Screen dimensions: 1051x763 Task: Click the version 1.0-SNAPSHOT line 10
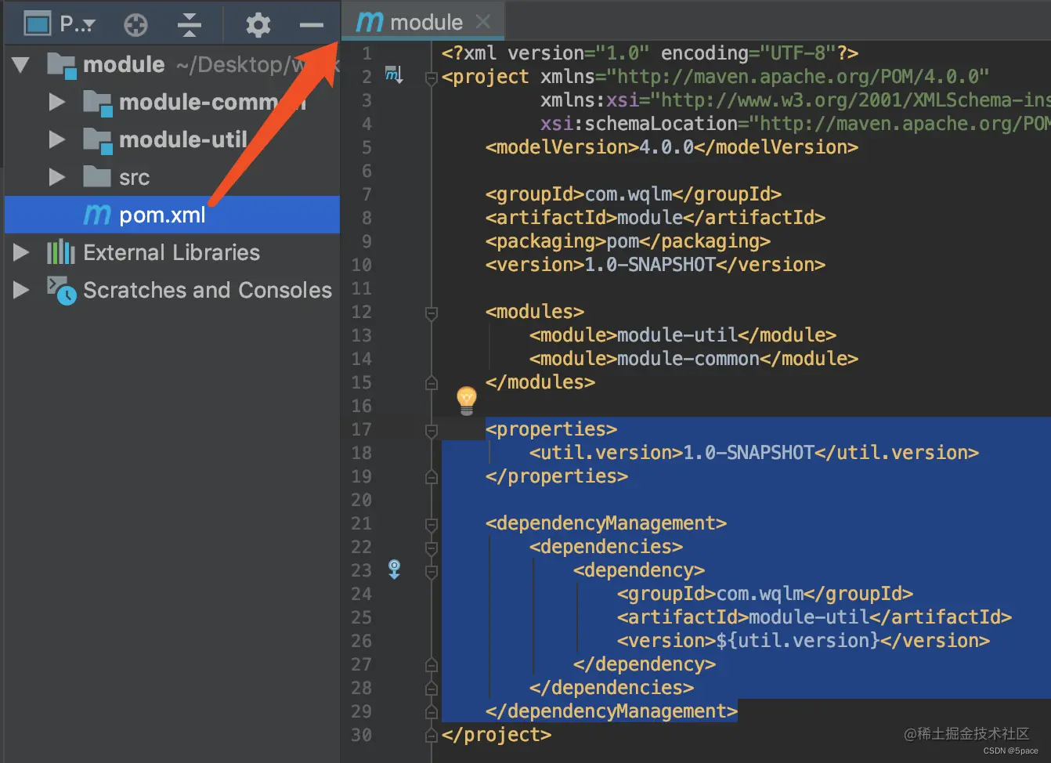click(x=656, y=265)
